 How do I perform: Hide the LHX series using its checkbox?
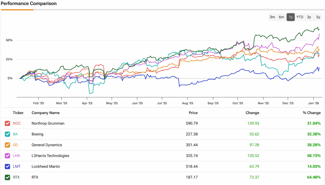point(7,156)
